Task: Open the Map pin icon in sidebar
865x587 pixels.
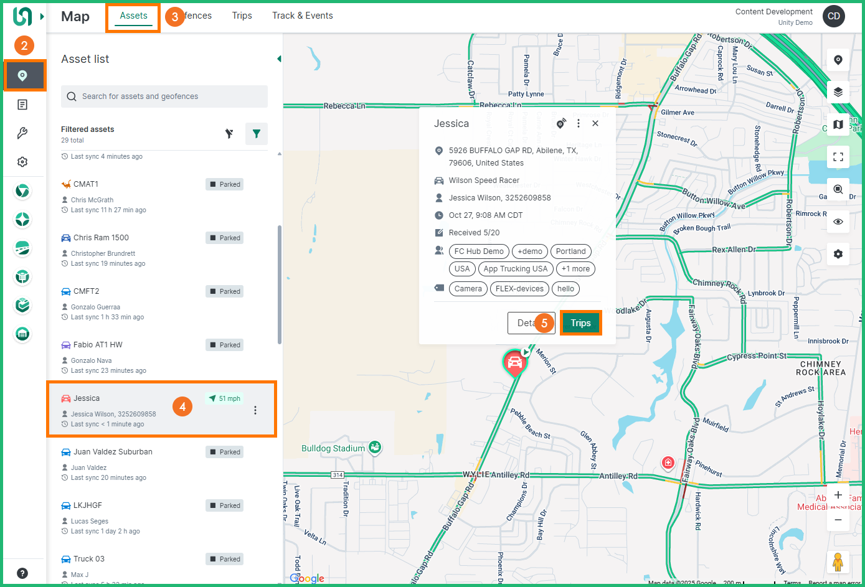Action: [x=23, y=75]
